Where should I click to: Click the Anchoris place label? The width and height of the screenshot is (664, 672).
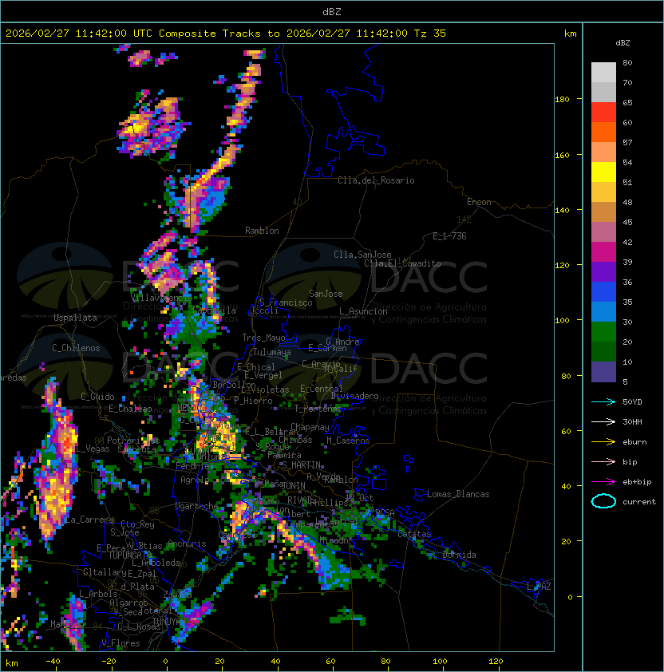(x=187, y=544)
